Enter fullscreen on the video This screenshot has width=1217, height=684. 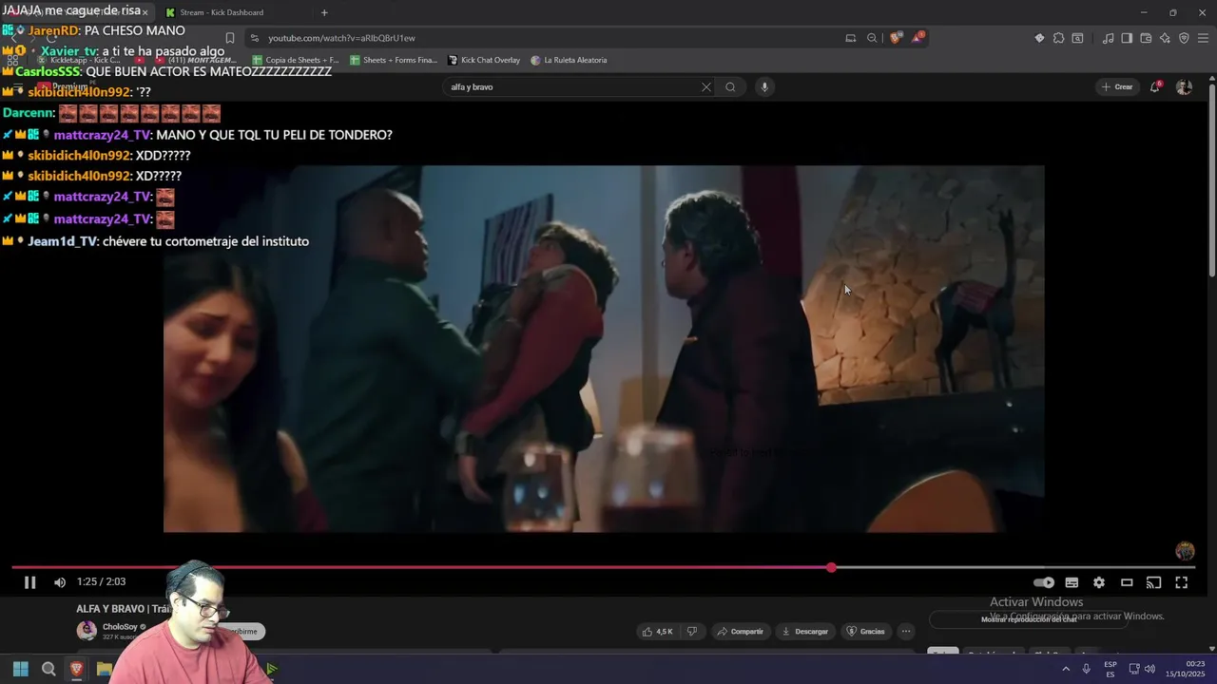(1181, 582)
